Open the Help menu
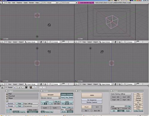The height and width of the screenshot is (116, 149). pyautogui.click(x=37, y=3)
